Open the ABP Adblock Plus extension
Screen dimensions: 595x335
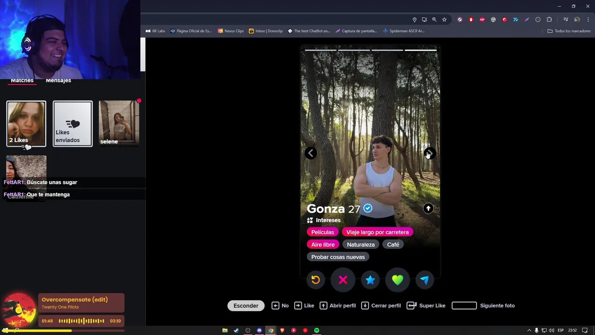tap(482, 20)
